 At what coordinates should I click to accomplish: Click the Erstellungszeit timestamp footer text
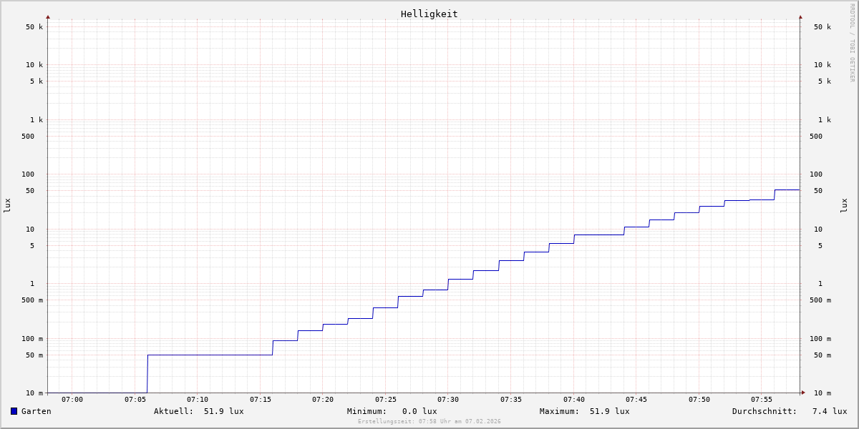coord(429,422)
